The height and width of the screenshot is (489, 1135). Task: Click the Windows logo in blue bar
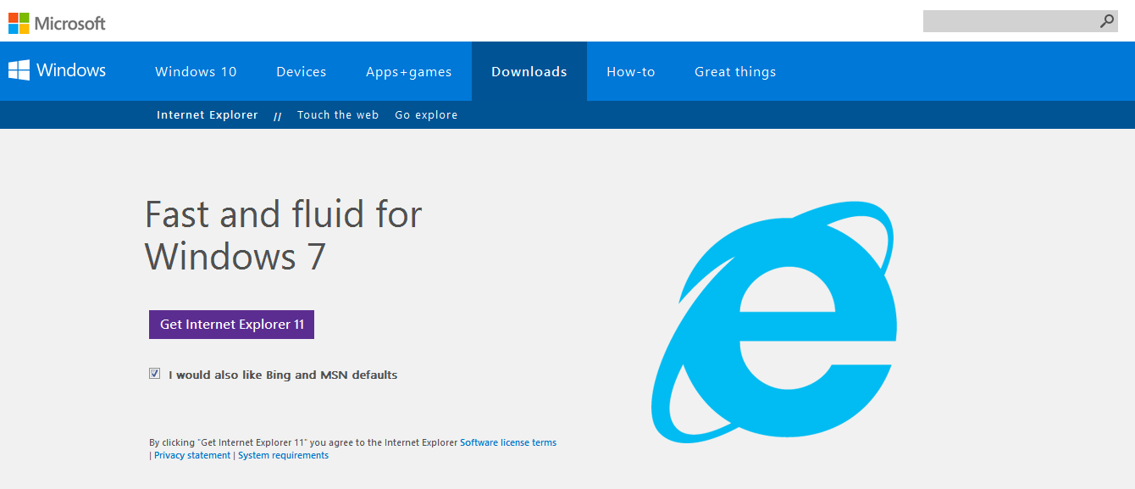(x=57, y=70)
